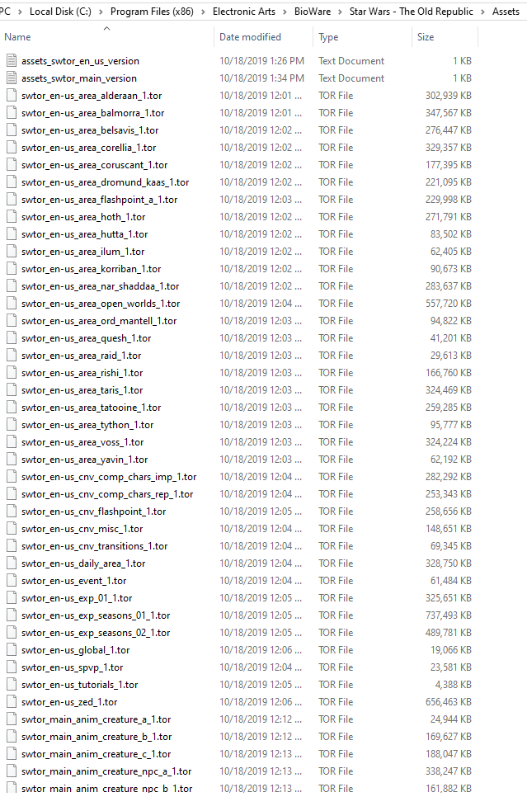Navigate to Program Files (x86) breadcrumb
The height and width of the screenshot is (811, 527).
152,12
